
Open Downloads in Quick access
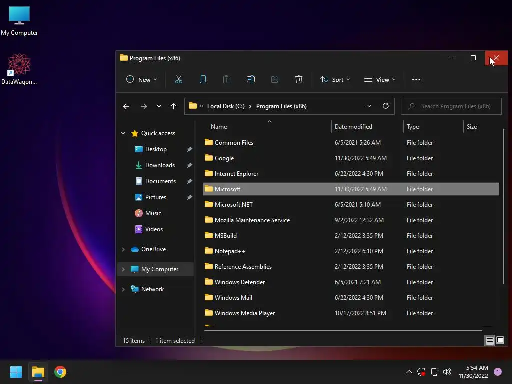point(160,165)
